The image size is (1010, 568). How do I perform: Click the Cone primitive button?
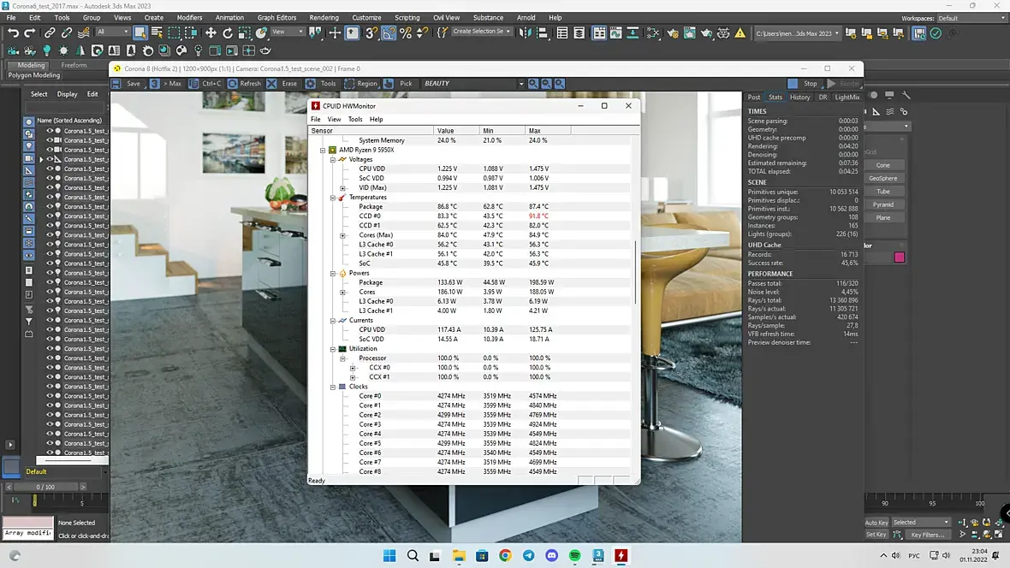pos(883,165)
